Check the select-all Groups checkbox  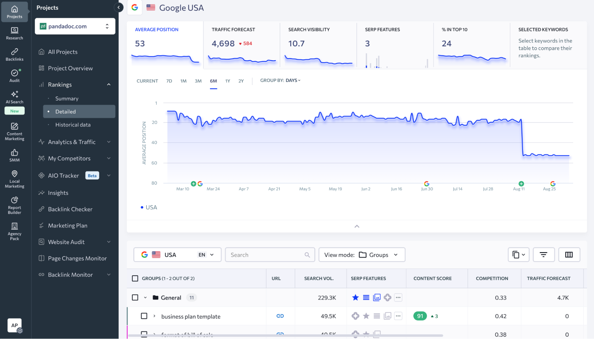coord(135,278)
